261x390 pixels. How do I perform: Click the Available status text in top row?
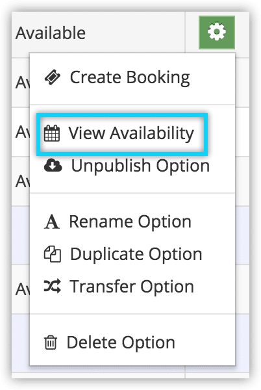[x=51, y=33]
